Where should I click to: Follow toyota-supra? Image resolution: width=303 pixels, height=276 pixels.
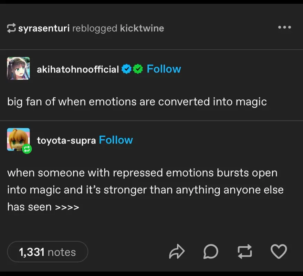point(116,140)
